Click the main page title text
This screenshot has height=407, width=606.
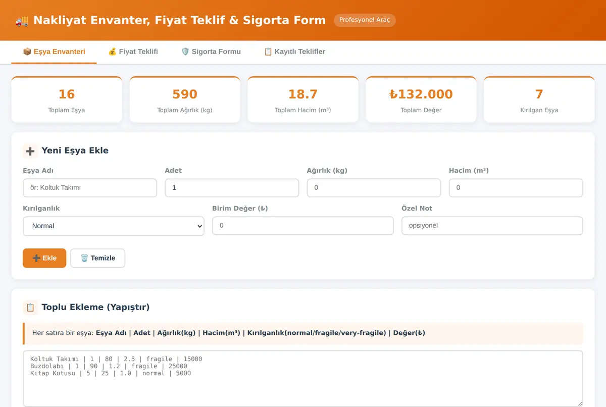tap(179, 21)
